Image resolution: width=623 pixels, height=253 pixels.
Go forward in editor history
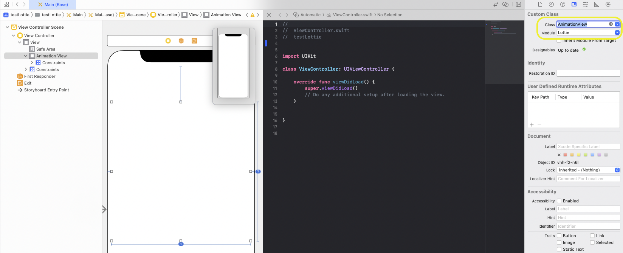[x=24, y=5]
